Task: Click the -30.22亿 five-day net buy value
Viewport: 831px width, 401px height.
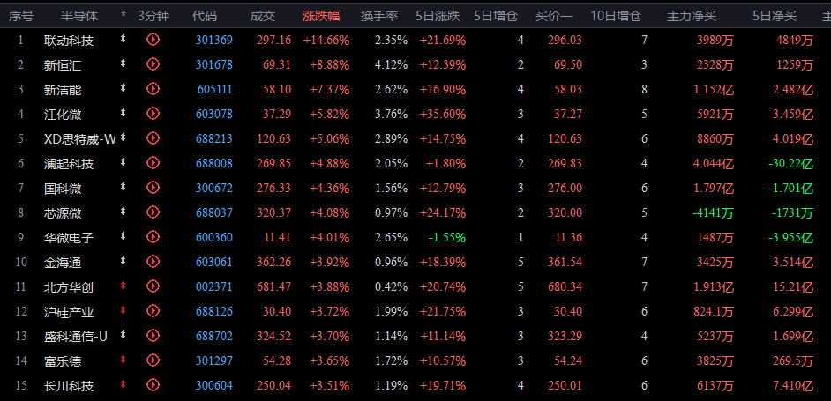Action: [790, 164]
